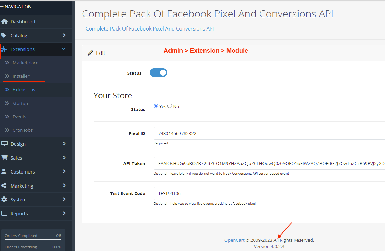Select the Yes radio for store status

tap(156, 106)
